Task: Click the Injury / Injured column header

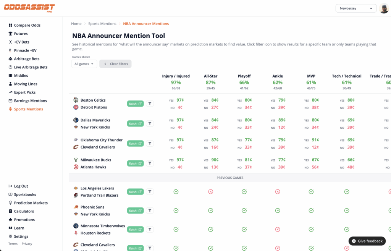Action: [176, 76]
